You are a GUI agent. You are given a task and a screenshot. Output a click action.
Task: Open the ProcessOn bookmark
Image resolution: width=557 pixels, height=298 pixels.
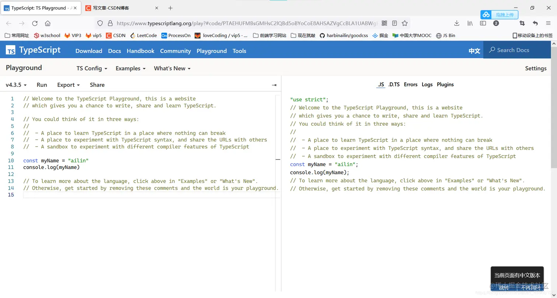176,36
